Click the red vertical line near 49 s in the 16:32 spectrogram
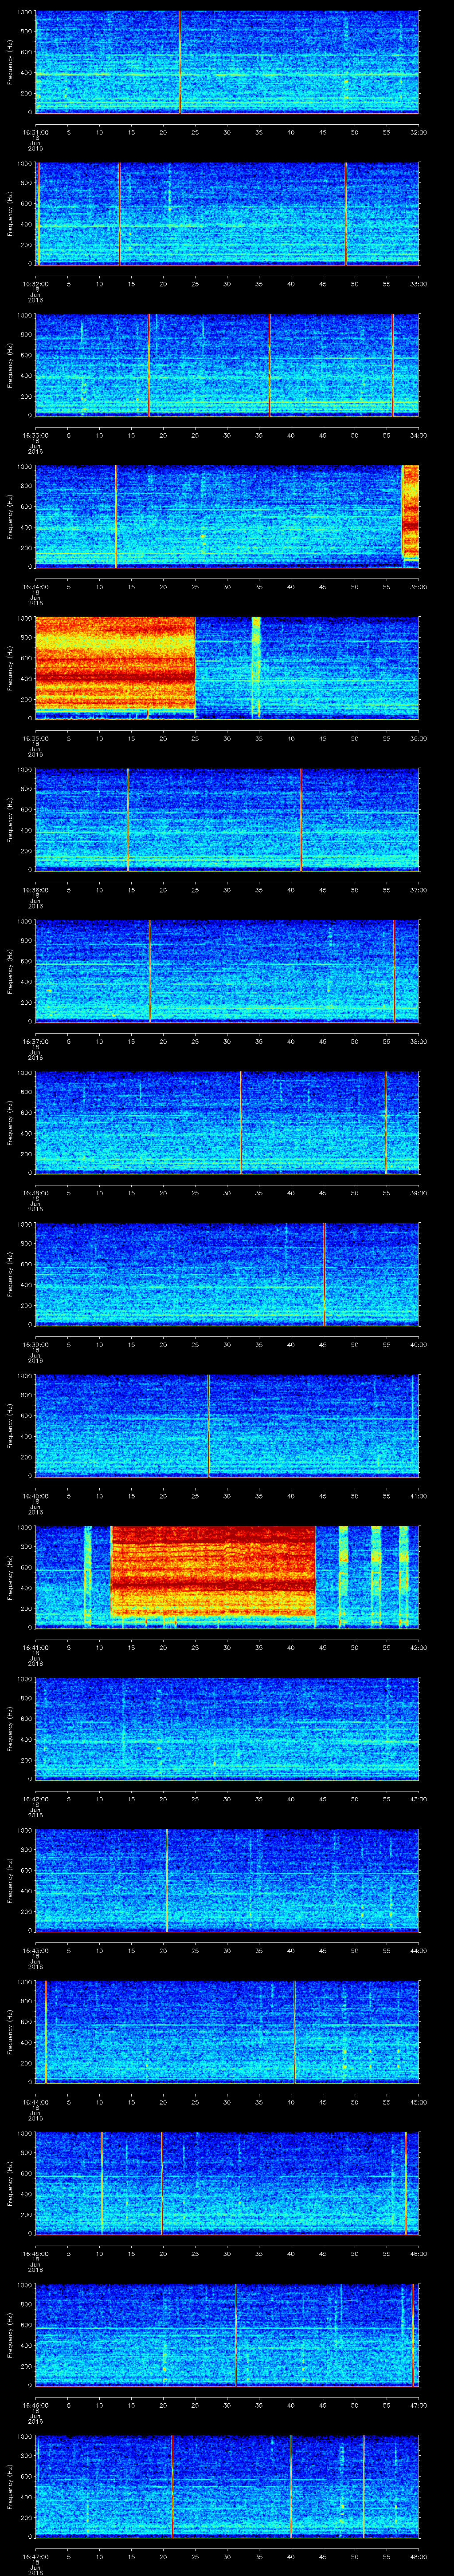Viewport: 454px width, 2576px height. click(x=346, y=213)
